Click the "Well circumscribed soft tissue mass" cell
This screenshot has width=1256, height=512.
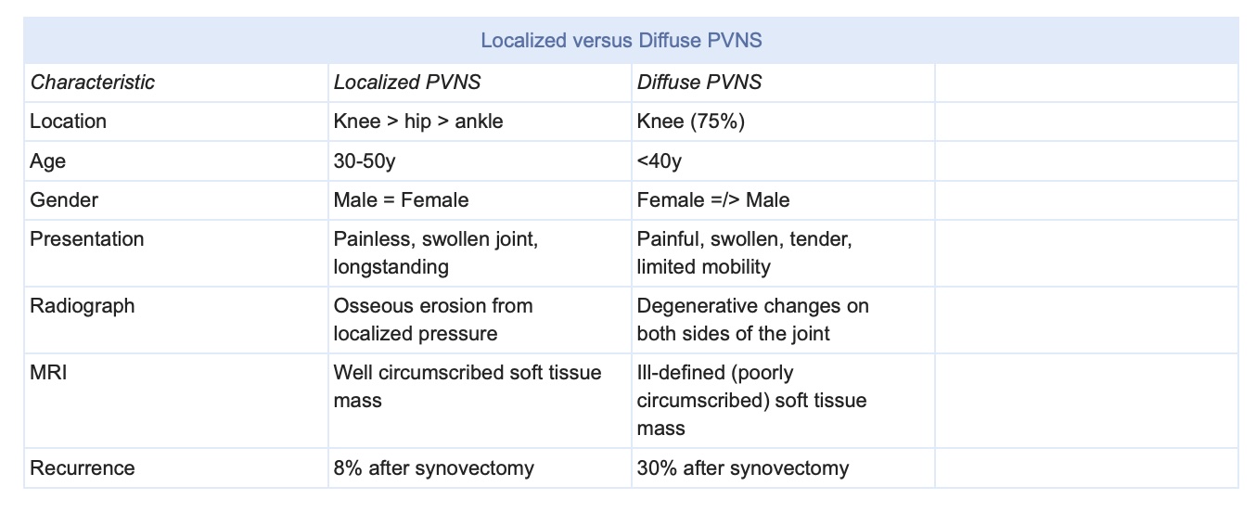[x=468, y=387]
